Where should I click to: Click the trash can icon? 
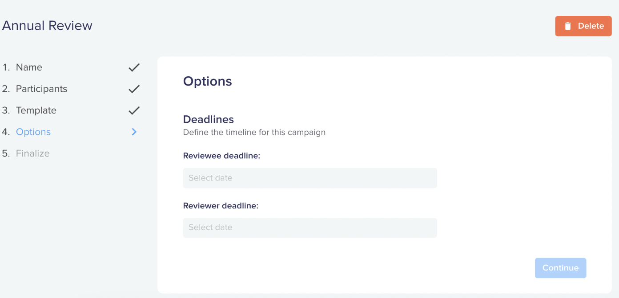tap(568, 26)
